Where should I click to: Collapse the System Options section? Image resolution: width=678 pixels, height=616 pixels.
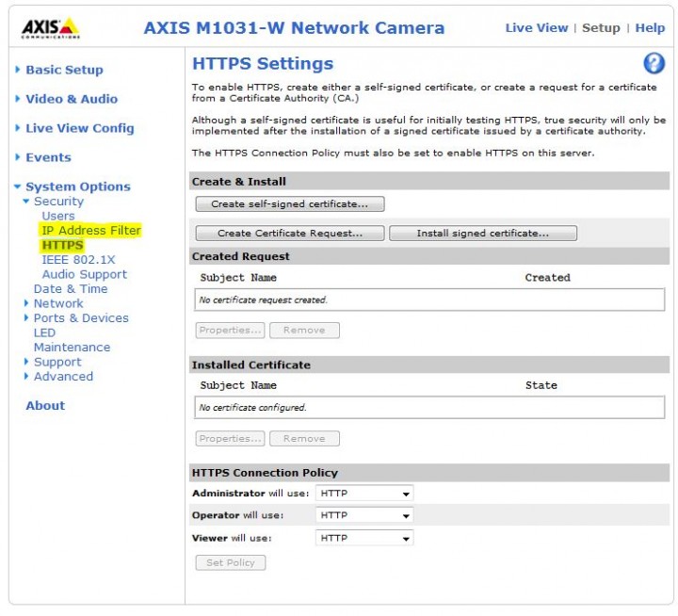pyautogui.click(x=77, y=186)
